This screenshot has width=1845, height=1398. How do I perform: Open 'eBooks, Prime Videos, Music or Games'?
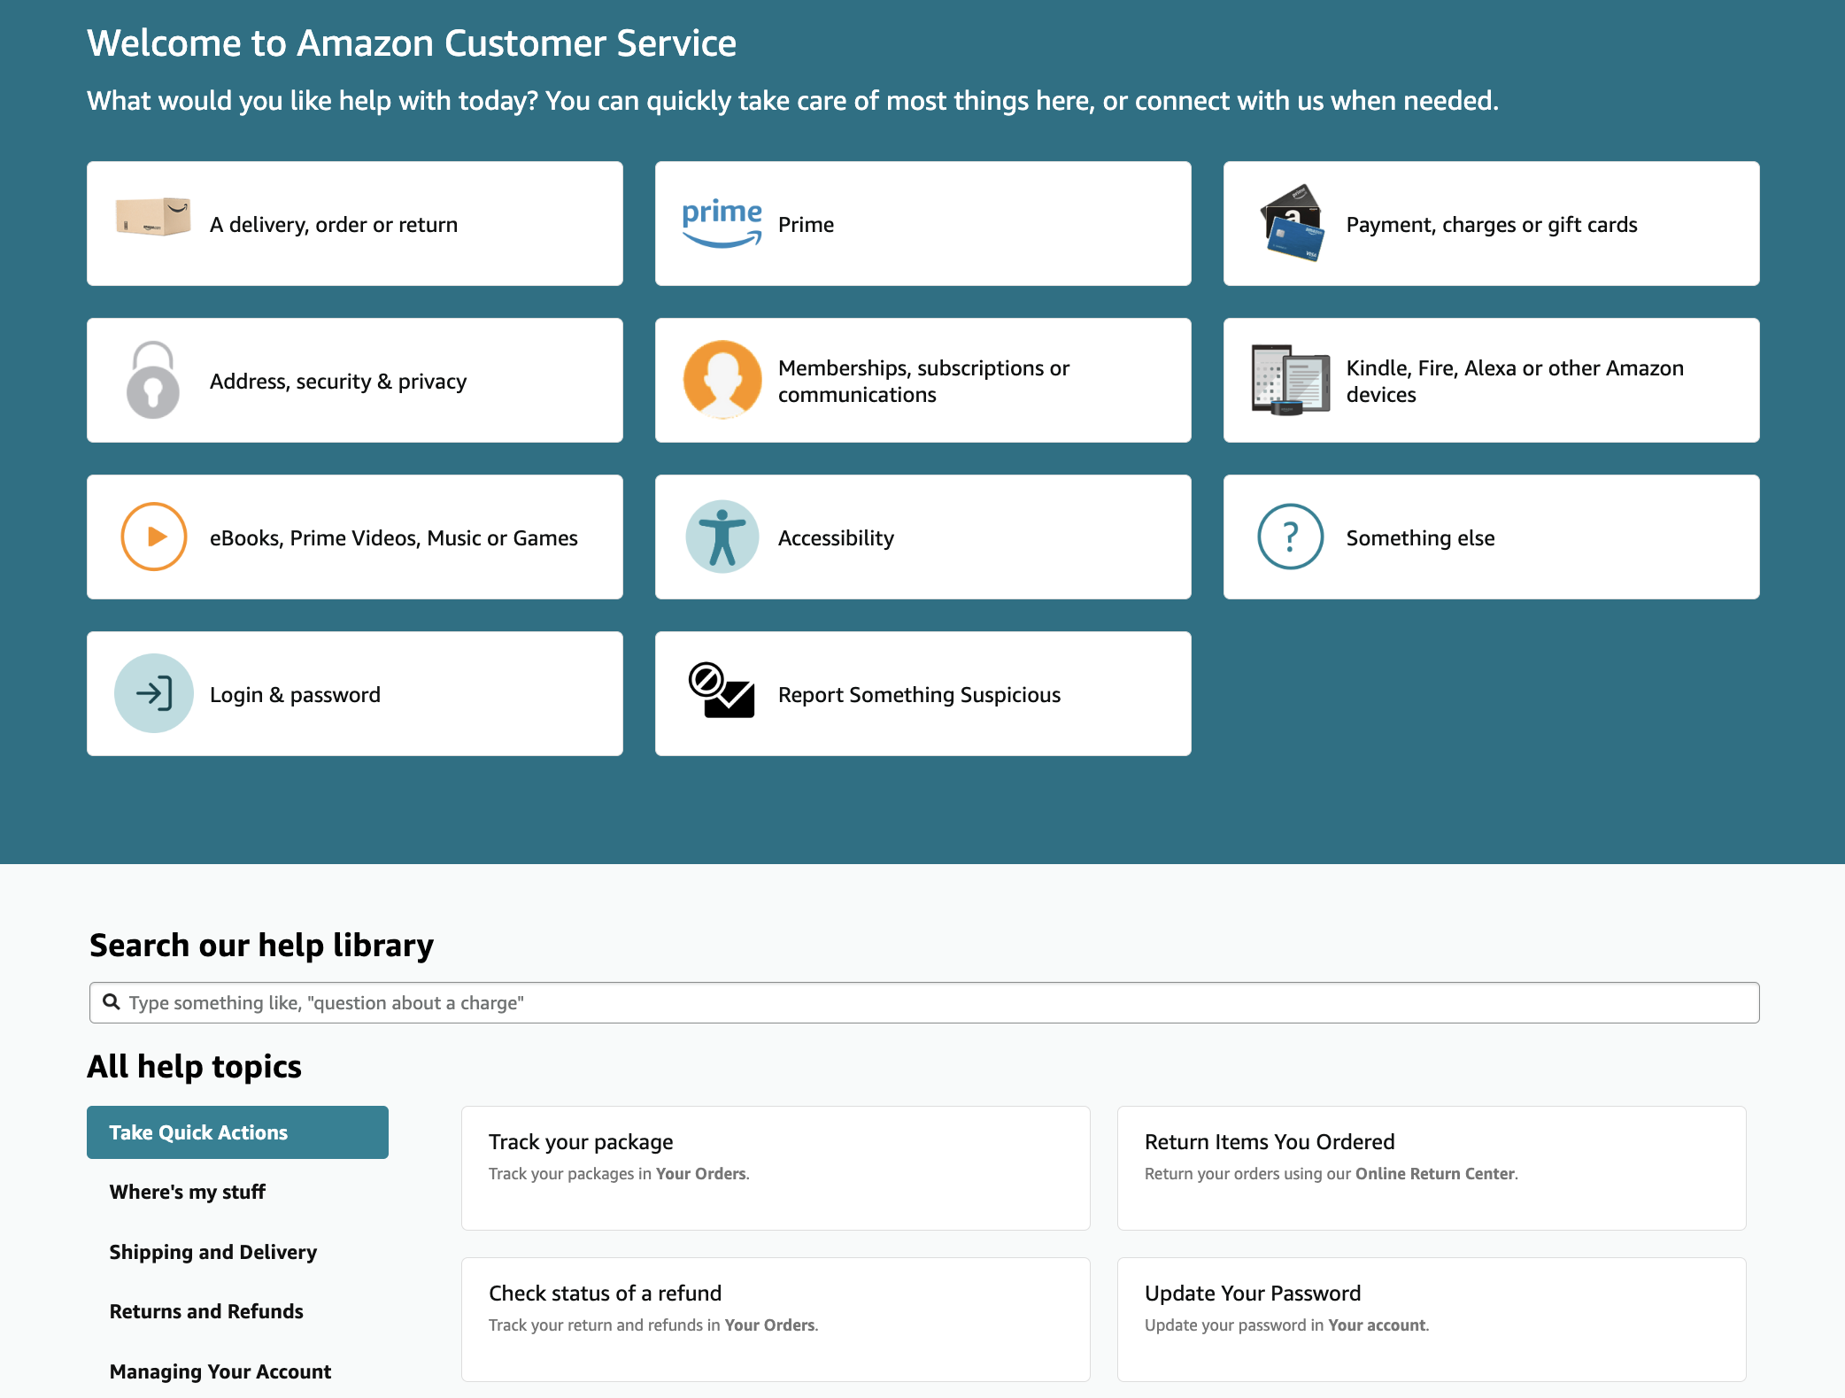click(x=355, y=537)
